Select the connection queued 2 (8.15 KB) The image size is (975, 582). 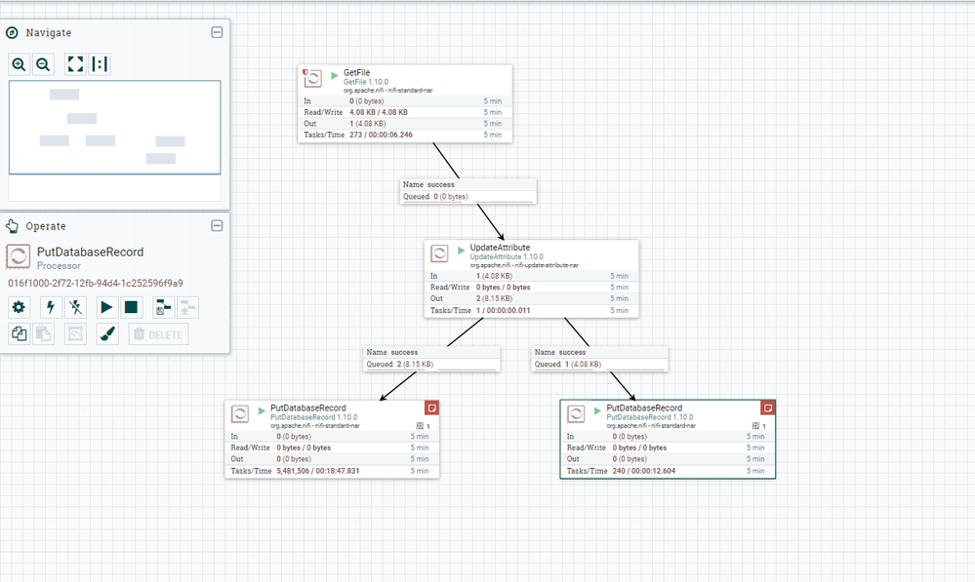431,359
